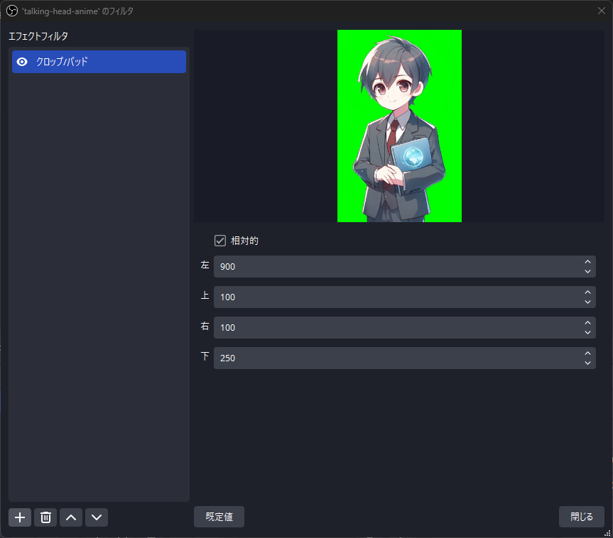Add a new effect filter with the plus icon
613x538 pixels.
click(19, 517)
